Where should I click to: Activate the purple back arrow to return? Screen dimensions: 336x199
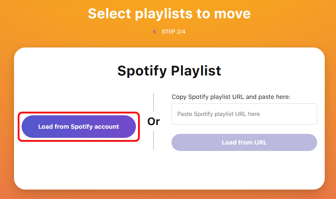coord(154,31)
